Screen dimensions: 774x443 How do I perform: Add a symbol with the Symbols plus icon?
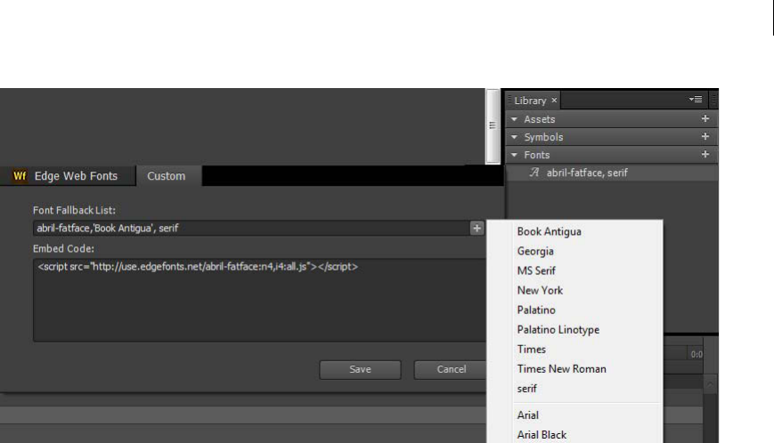pyautogui.click(x=705, y=136)
